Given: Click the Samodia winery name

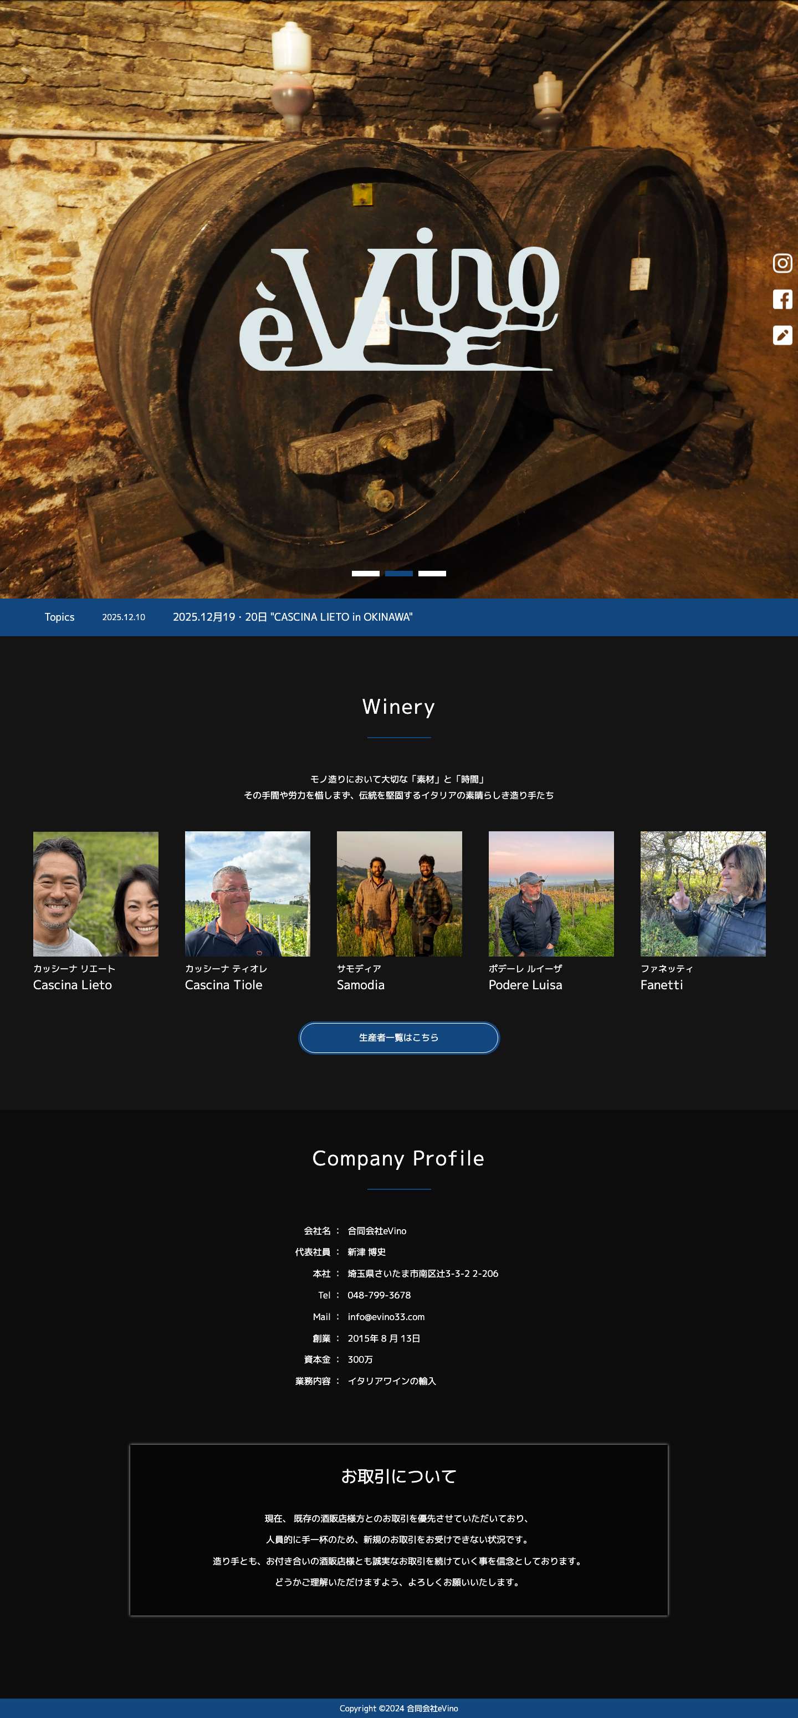Looking at the screenshot, I should click(x=361, y=985).
